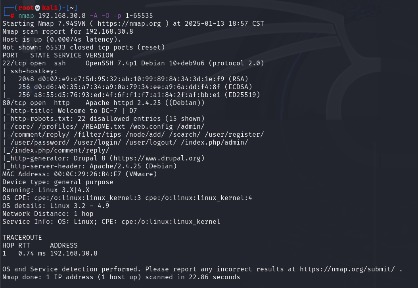Click the TRACEROUTE heading
418x288 pixels.
pyautogui.click(x=22, y=237)
